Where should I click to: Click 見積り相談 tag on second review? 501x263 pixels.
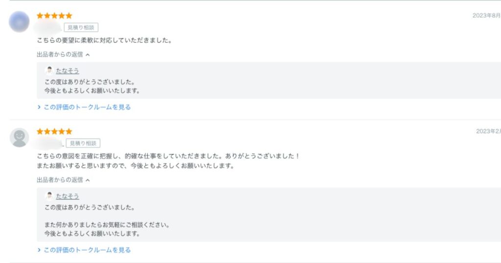point(83,143)
